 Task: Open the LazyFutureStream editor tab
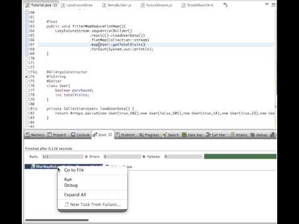(77, 5)
